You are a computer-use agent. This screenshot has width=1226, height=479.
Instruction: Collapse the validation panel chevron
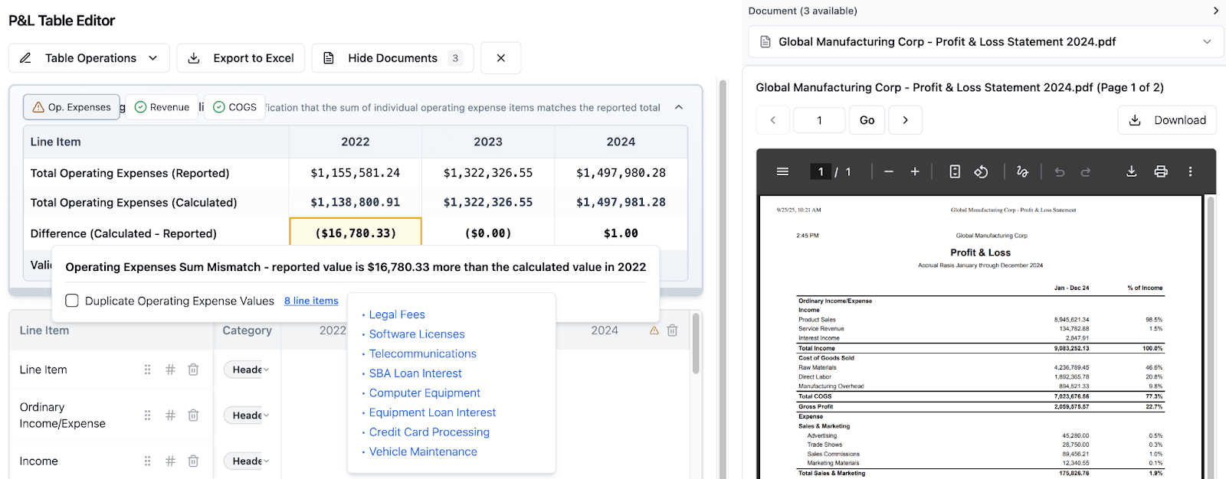(x=679, y=107)
